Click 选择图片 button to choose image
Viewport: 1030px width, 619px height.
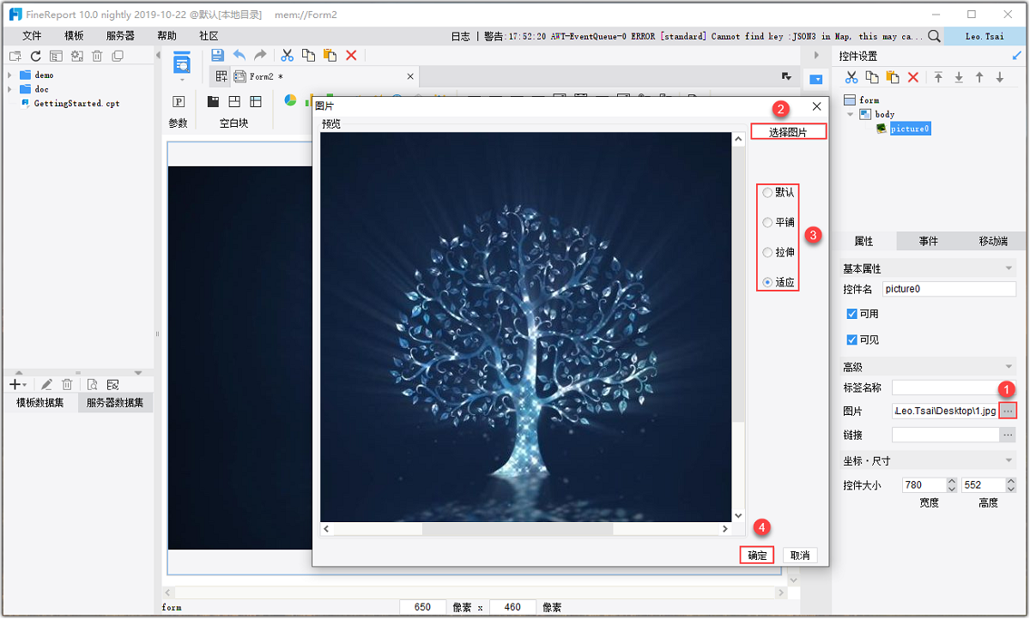788,132
